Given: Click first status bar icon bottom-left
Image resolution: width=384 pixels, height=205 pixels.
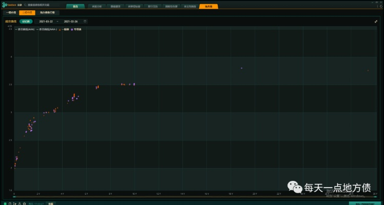Looking at the screenshot, I should coord(5,203).
